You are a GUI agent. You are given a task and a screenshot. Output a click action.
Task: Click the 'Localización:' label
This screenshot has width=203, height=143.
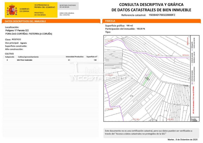12,27
